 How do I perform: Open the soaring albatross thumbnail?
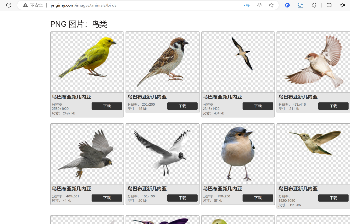tap(238, 62)
